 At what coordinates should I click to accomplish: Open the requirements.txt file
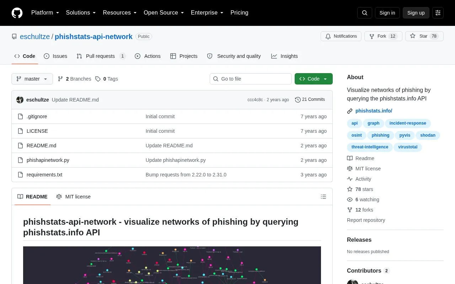pyautogui.click(x=44, y=175)
